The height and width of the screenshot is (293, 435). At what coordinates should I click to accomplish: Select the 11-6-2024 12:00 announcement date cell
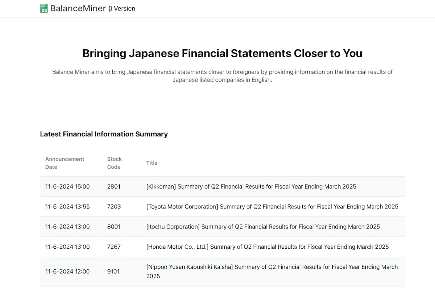click(67, 272)
